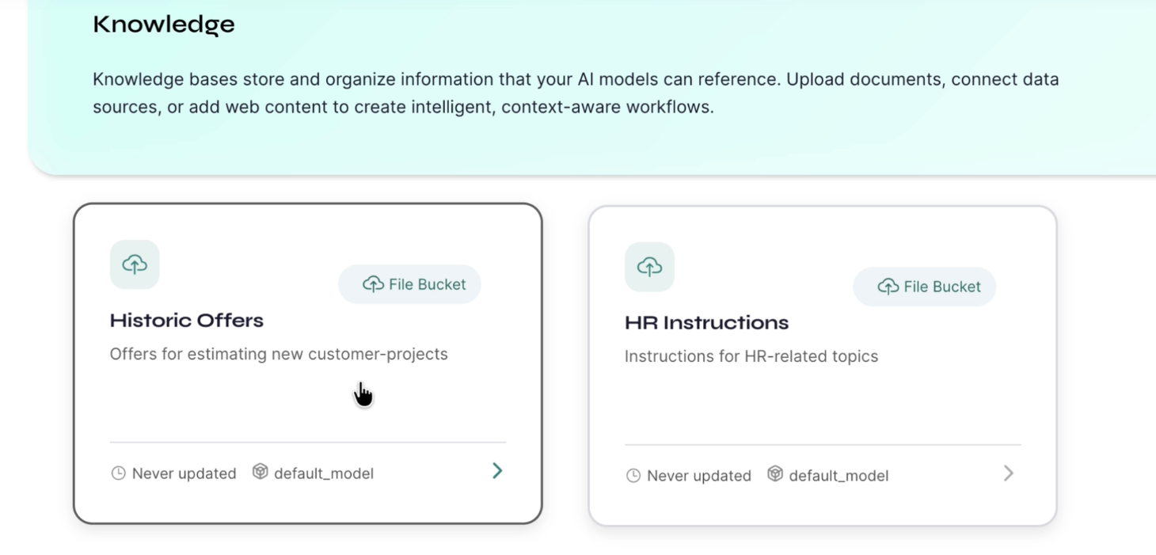Click the clock icon next to Never updated on HR Instructions
The image size is (1156, 555).
point(633,475)
